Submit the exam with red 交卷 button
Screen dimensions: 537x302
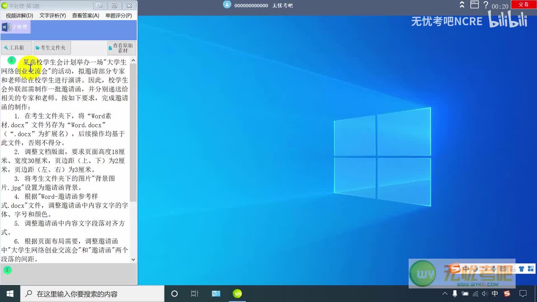point(524,4)
